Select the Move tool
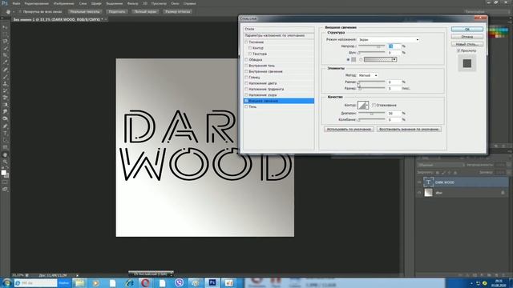513x288 pixels. pyautogui.click(x=5, y=27)
